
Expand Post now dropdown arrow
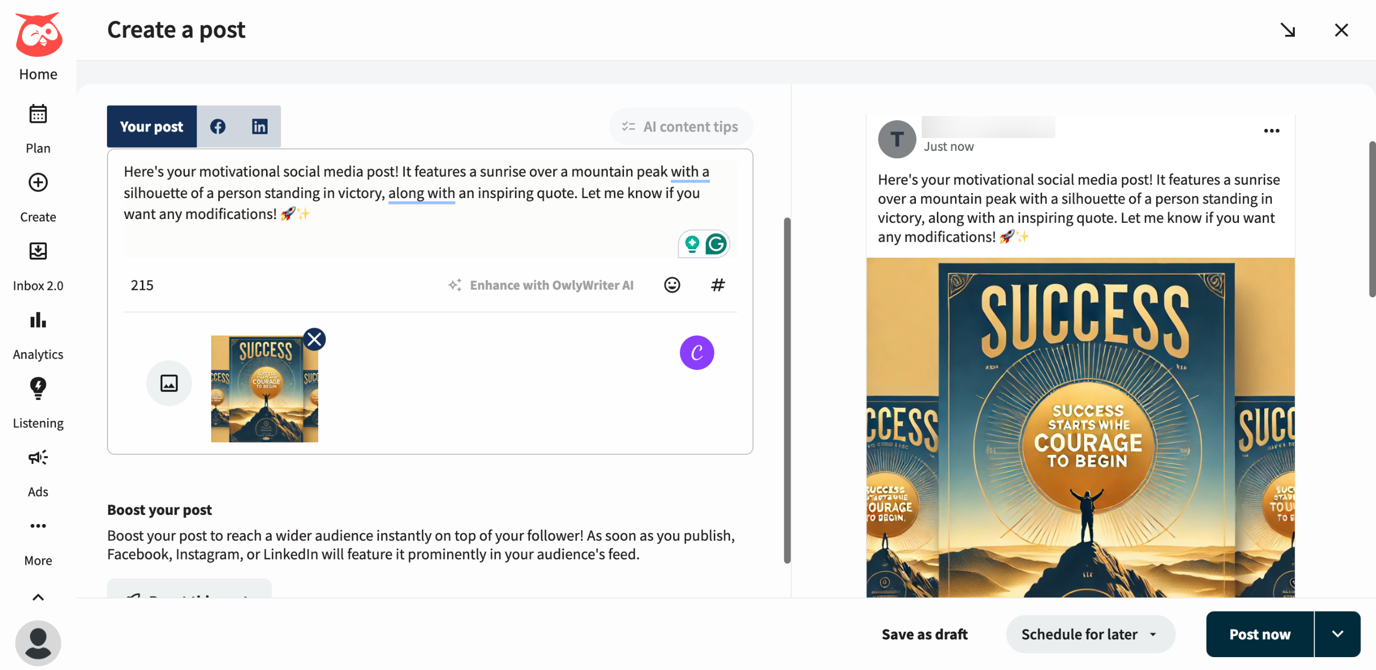point(1337,634)
